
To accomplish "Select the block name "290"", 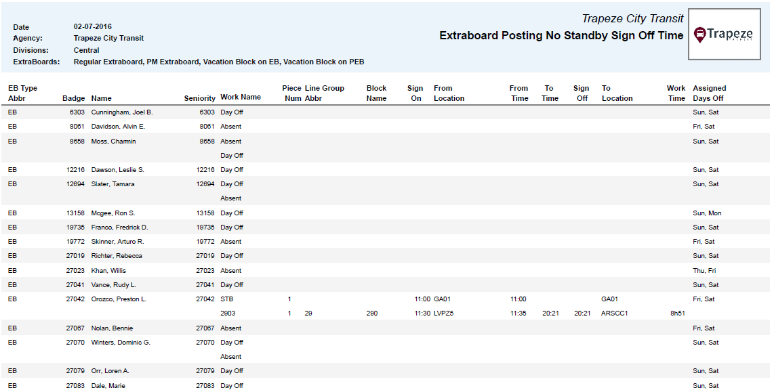I will [373, 313].
